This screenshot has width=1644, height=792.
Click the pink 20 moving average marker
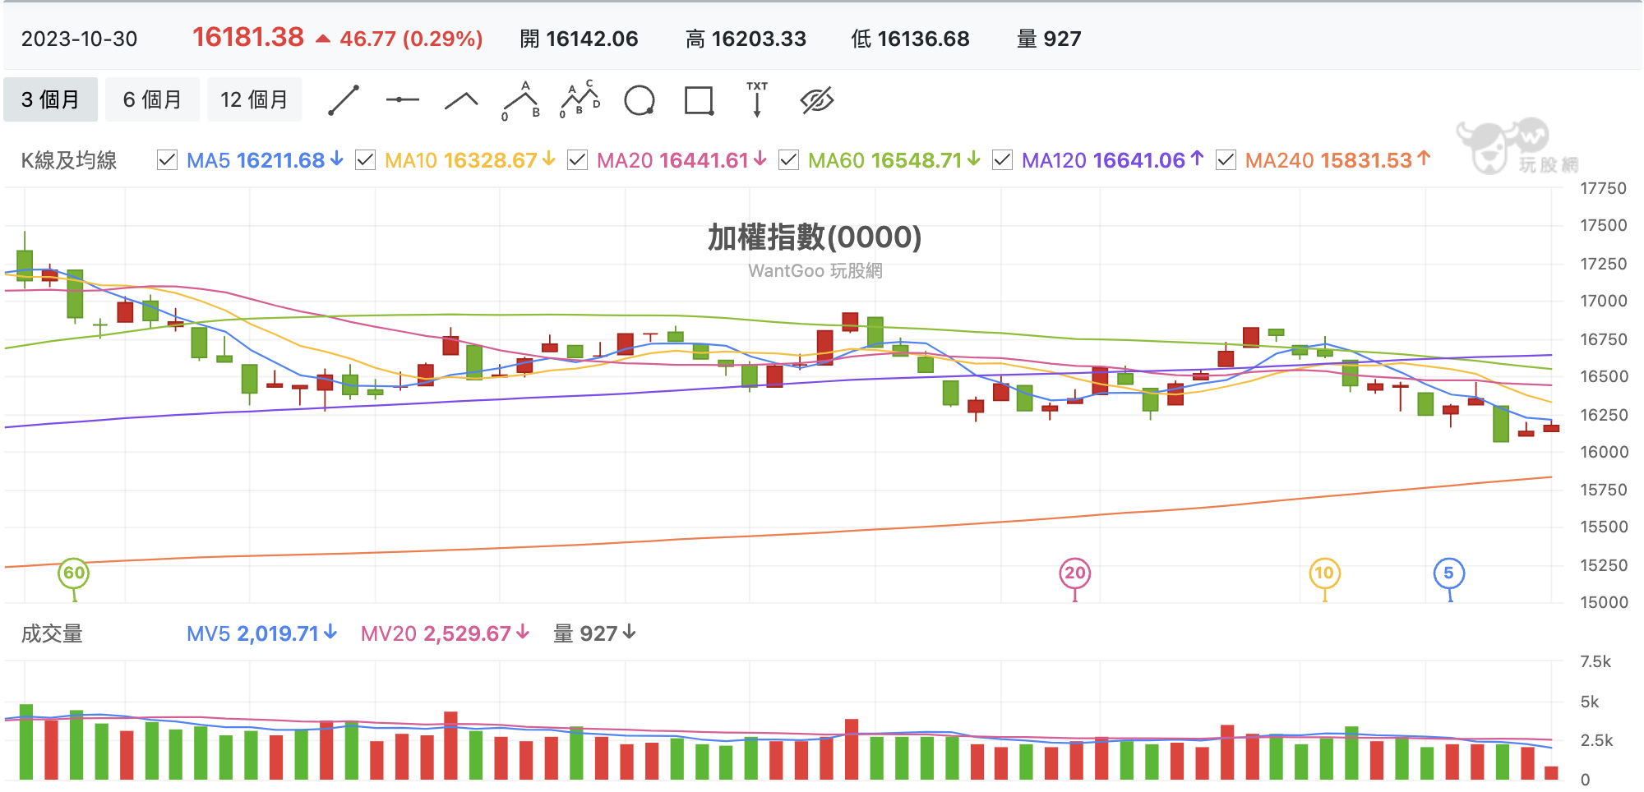click(1075, 573)
